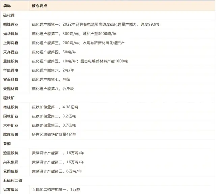Click the 硫化锂产能第一 description with 纯度99.9%
Image resolution: width=216 pixels, height=194 pixels.
pos(96,24)
